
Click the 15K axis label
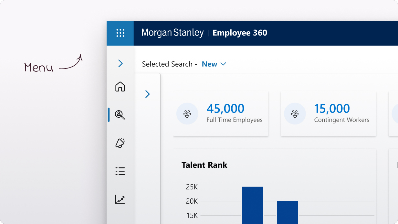point(192,216)
